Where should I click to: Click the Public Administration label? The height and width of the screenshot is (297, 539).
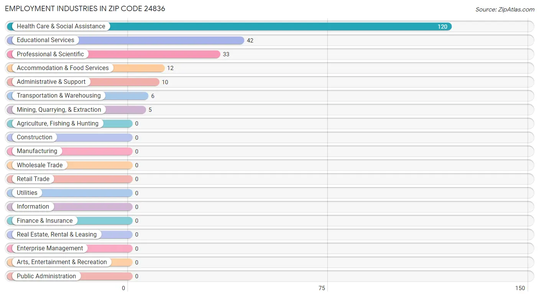(46, 276)
